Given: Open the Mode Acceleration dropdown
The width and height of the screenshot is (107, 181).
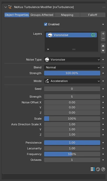Looking at the screenshot, I should [72, 81].
